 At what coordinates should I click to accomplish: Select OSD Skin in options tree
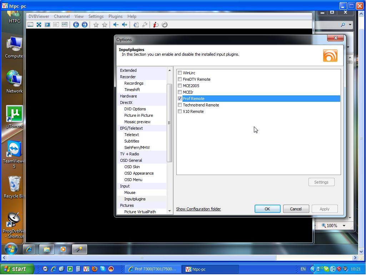coord(132,167)
